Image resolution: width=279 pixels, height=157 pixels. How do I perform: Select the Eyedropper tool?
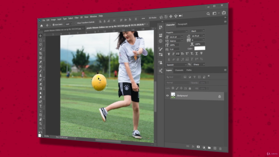click(x=41, y=62)
